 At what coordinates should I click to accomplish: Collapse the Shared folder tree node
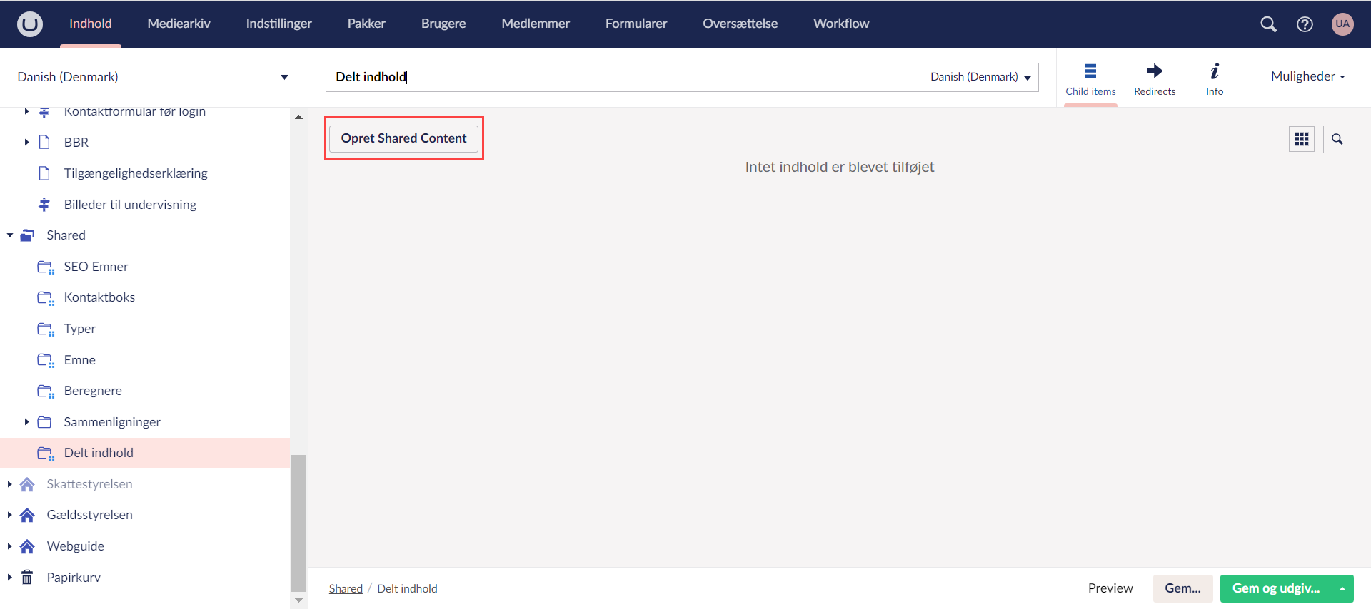[x=10, y=235]
